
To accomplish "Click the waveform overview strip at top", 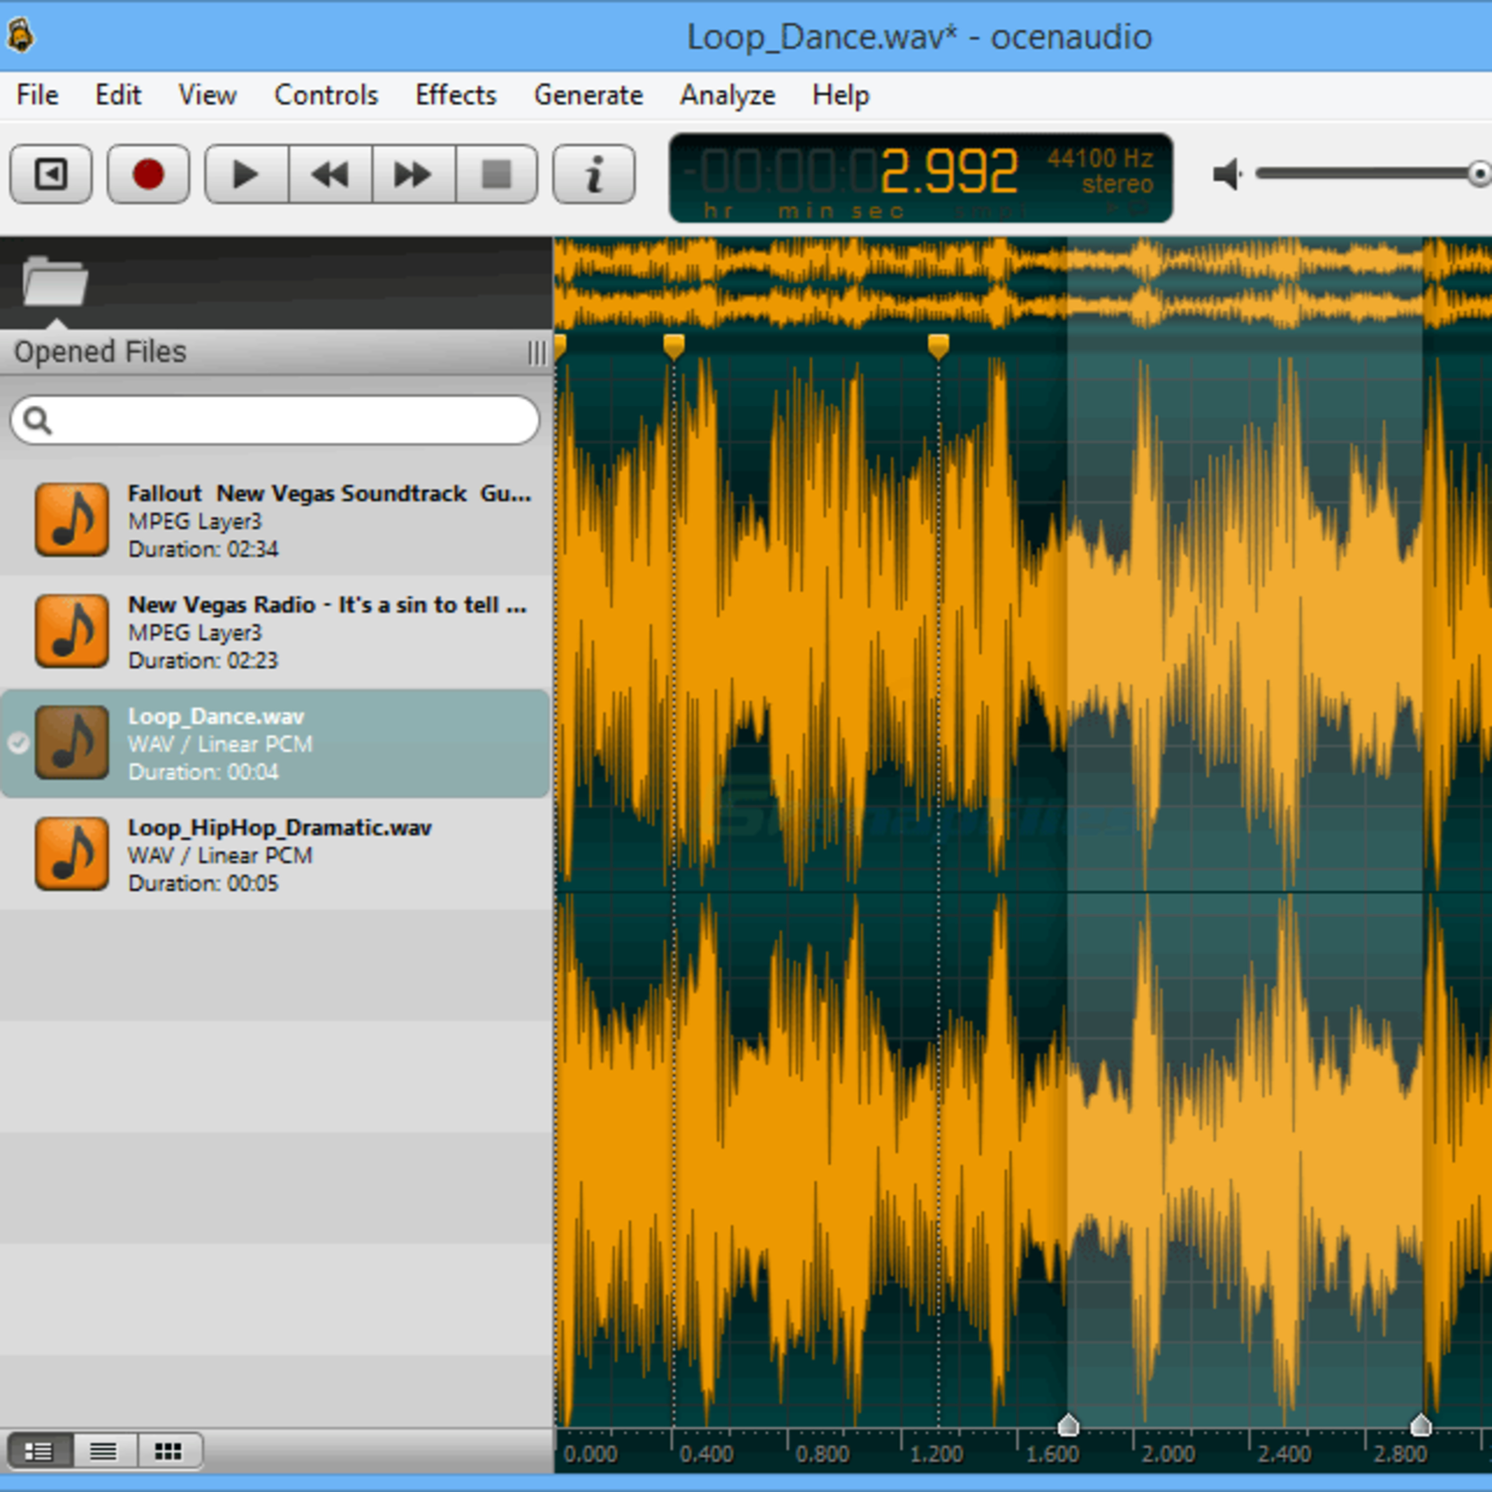I will point(1023,282).
